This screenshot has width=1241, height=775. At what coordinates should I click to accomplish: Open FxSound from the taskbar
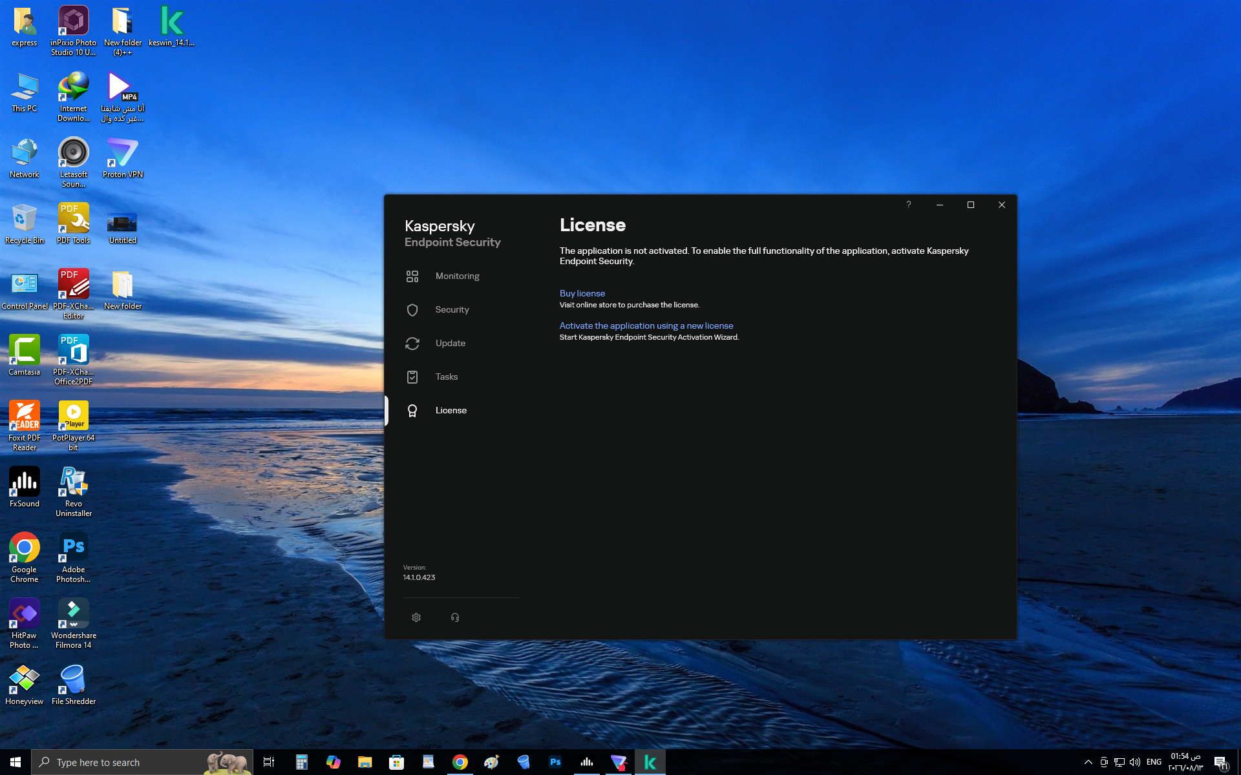(586, 762)
